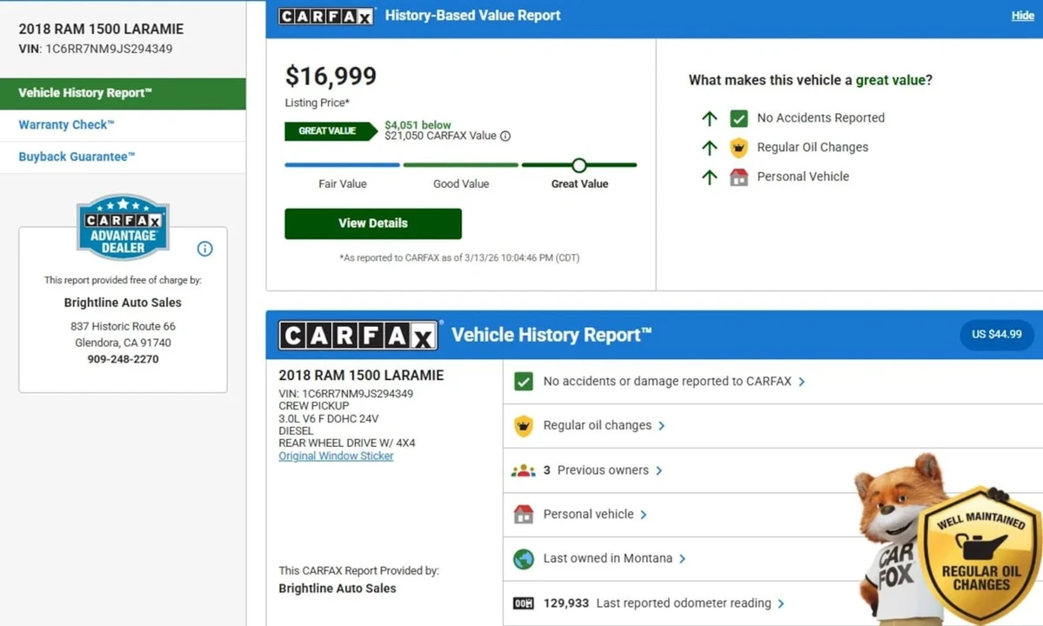Click up arrow next to No Accidents Reported
This screenshot has height=626, width=1043.
[x=710, y=118]
